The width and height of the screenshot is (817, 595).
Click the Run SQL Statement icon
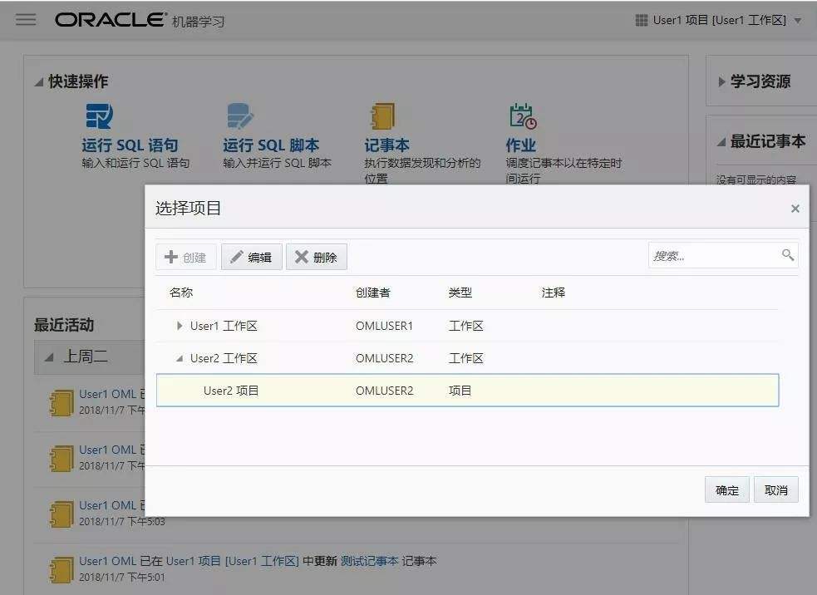(x=100, y=116)
